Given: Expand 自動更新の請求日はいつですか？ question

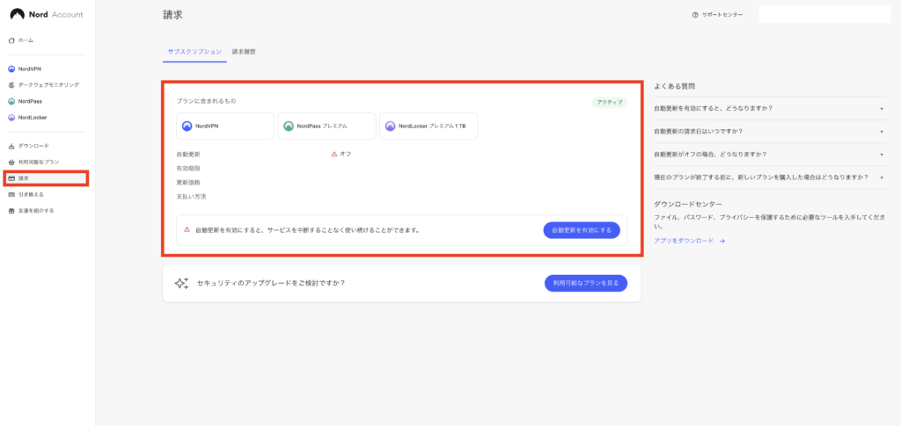Looking at the screenshot, I should tap(772, 131).
